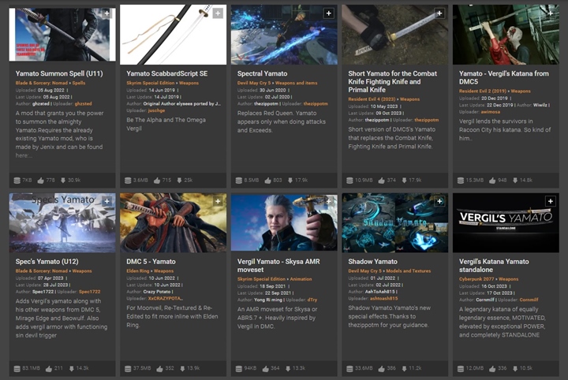Open Models and Textures category link
This screenshot has height=380, width=568.
409,270
